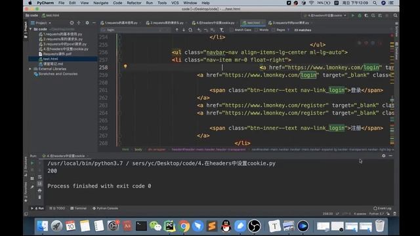
Task: Open Finder from the Dock
Action: pos(42,226)
